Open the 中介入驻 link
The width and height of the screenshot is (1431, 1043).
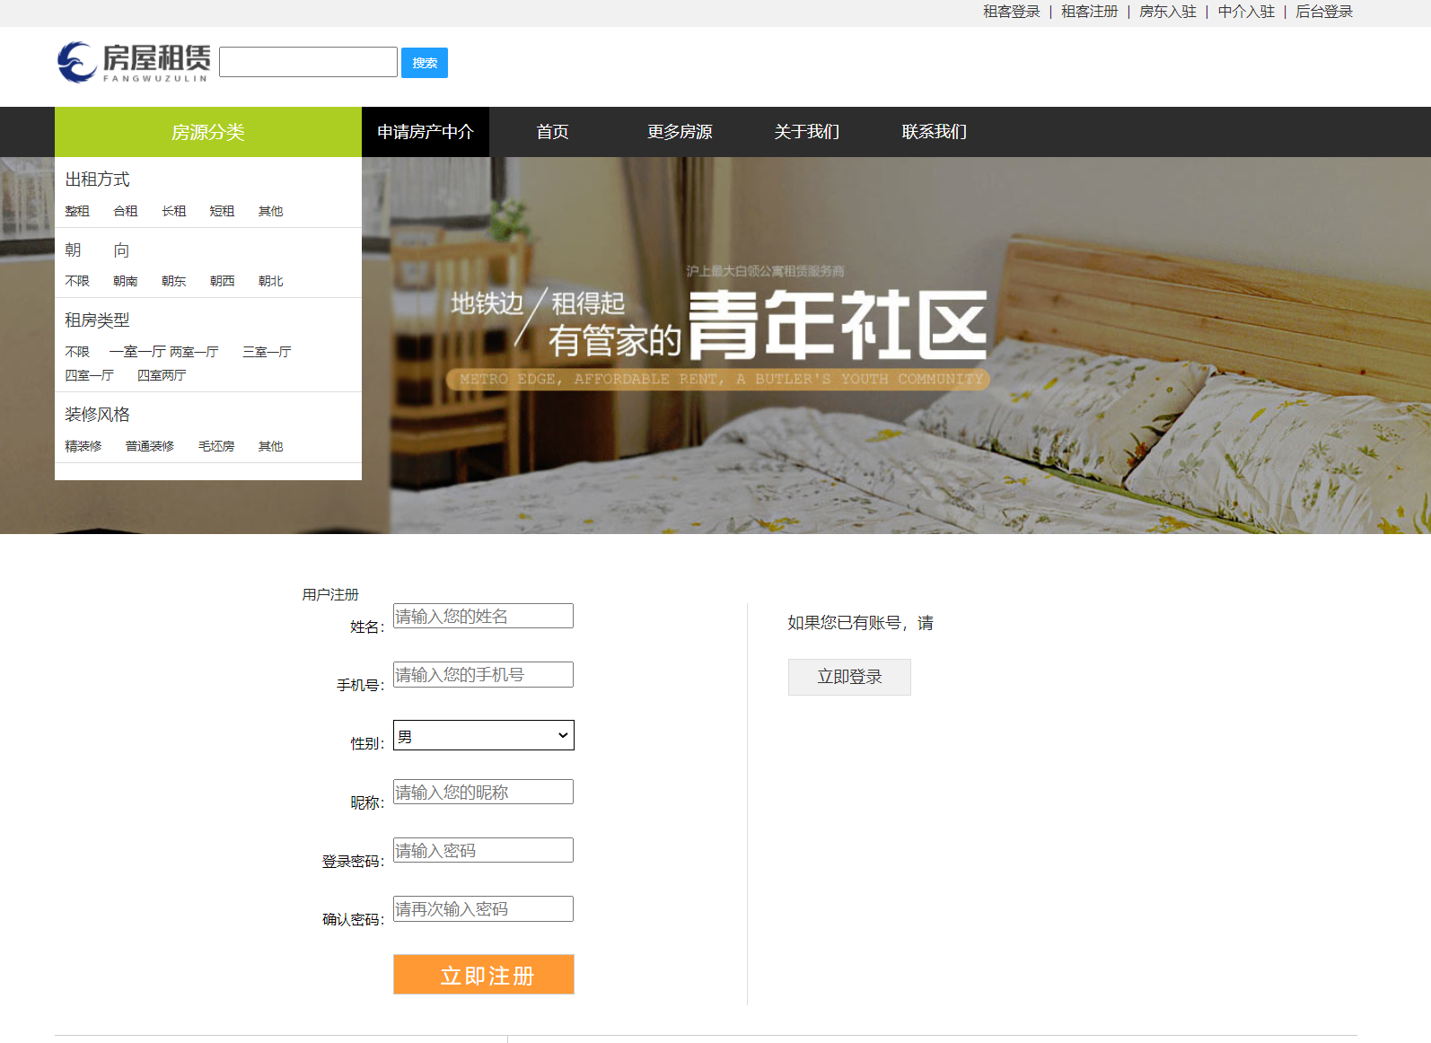[x=1246, y=12]
